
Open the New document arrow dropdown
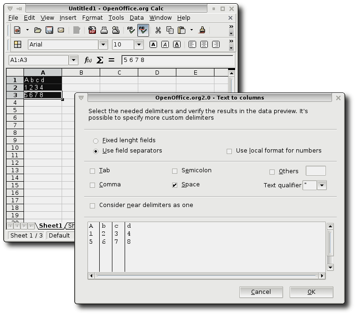[x=27, y=30]
